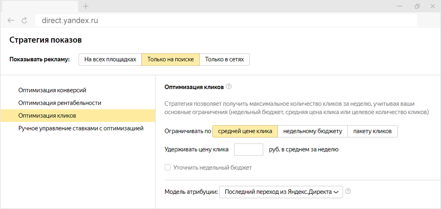Select Только в сетях display option
The image size is (441, 209).
pyautogui.click(x=224, y=59)
